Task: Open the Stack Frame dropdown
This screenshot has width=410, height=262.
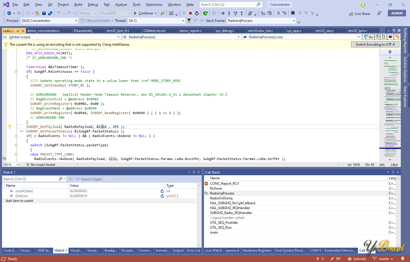Action: (294, 21)
